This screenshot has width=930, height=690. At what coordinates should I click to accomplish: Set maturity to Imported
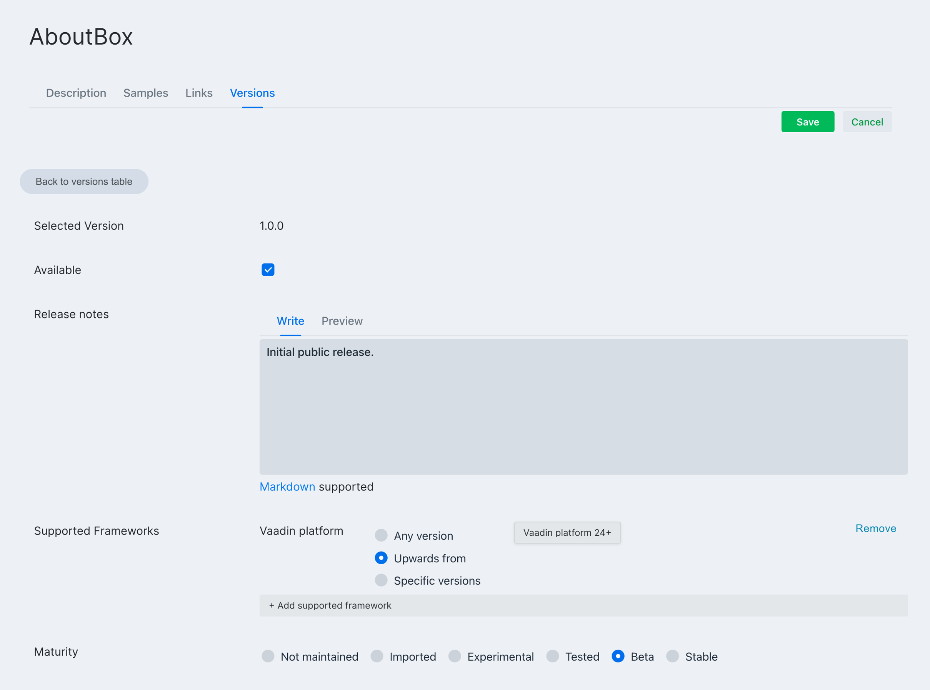(377, 656)
